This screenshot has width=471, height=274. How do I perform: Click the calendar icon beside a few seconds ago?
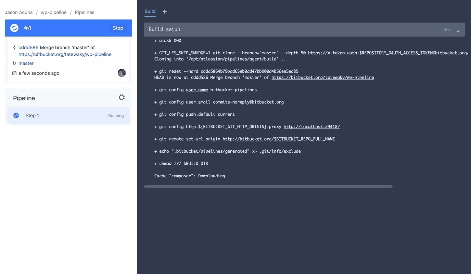tap(14, 73)
